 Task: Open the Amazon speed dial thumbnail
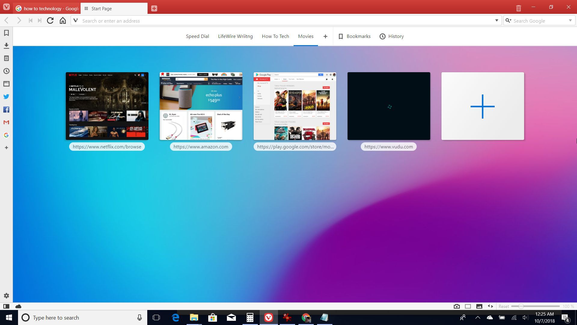201,106
